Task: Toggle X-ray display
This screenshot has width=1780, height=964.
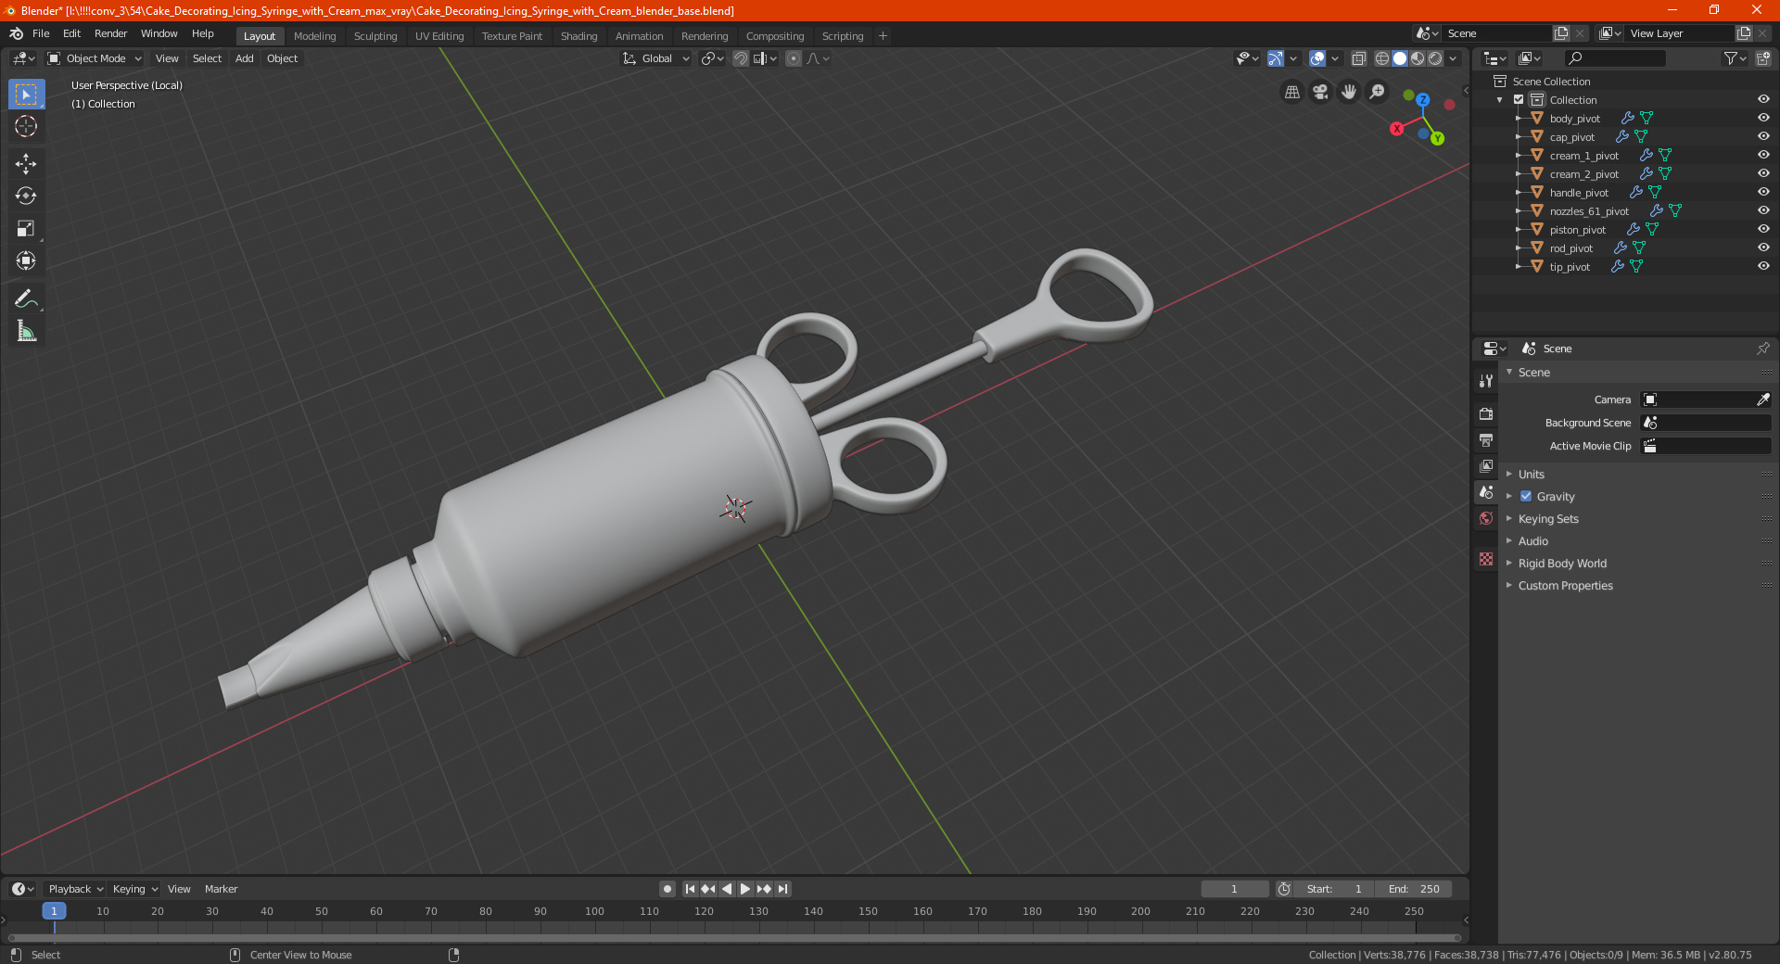Action: tap(1359, 58)
